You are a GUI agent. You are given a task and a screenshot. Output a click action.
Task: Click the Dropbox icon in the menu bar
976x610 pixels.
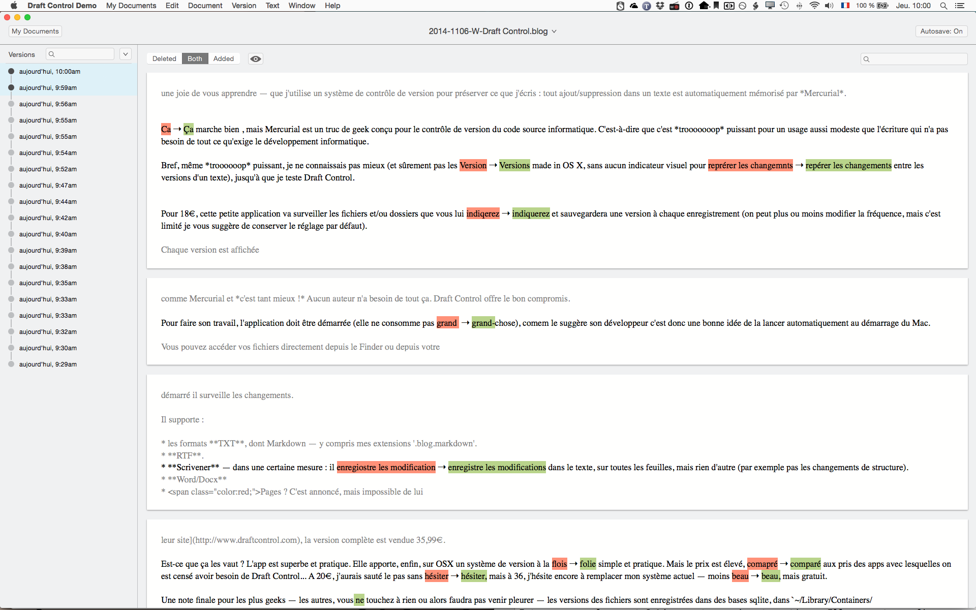(x=659, y=6)
